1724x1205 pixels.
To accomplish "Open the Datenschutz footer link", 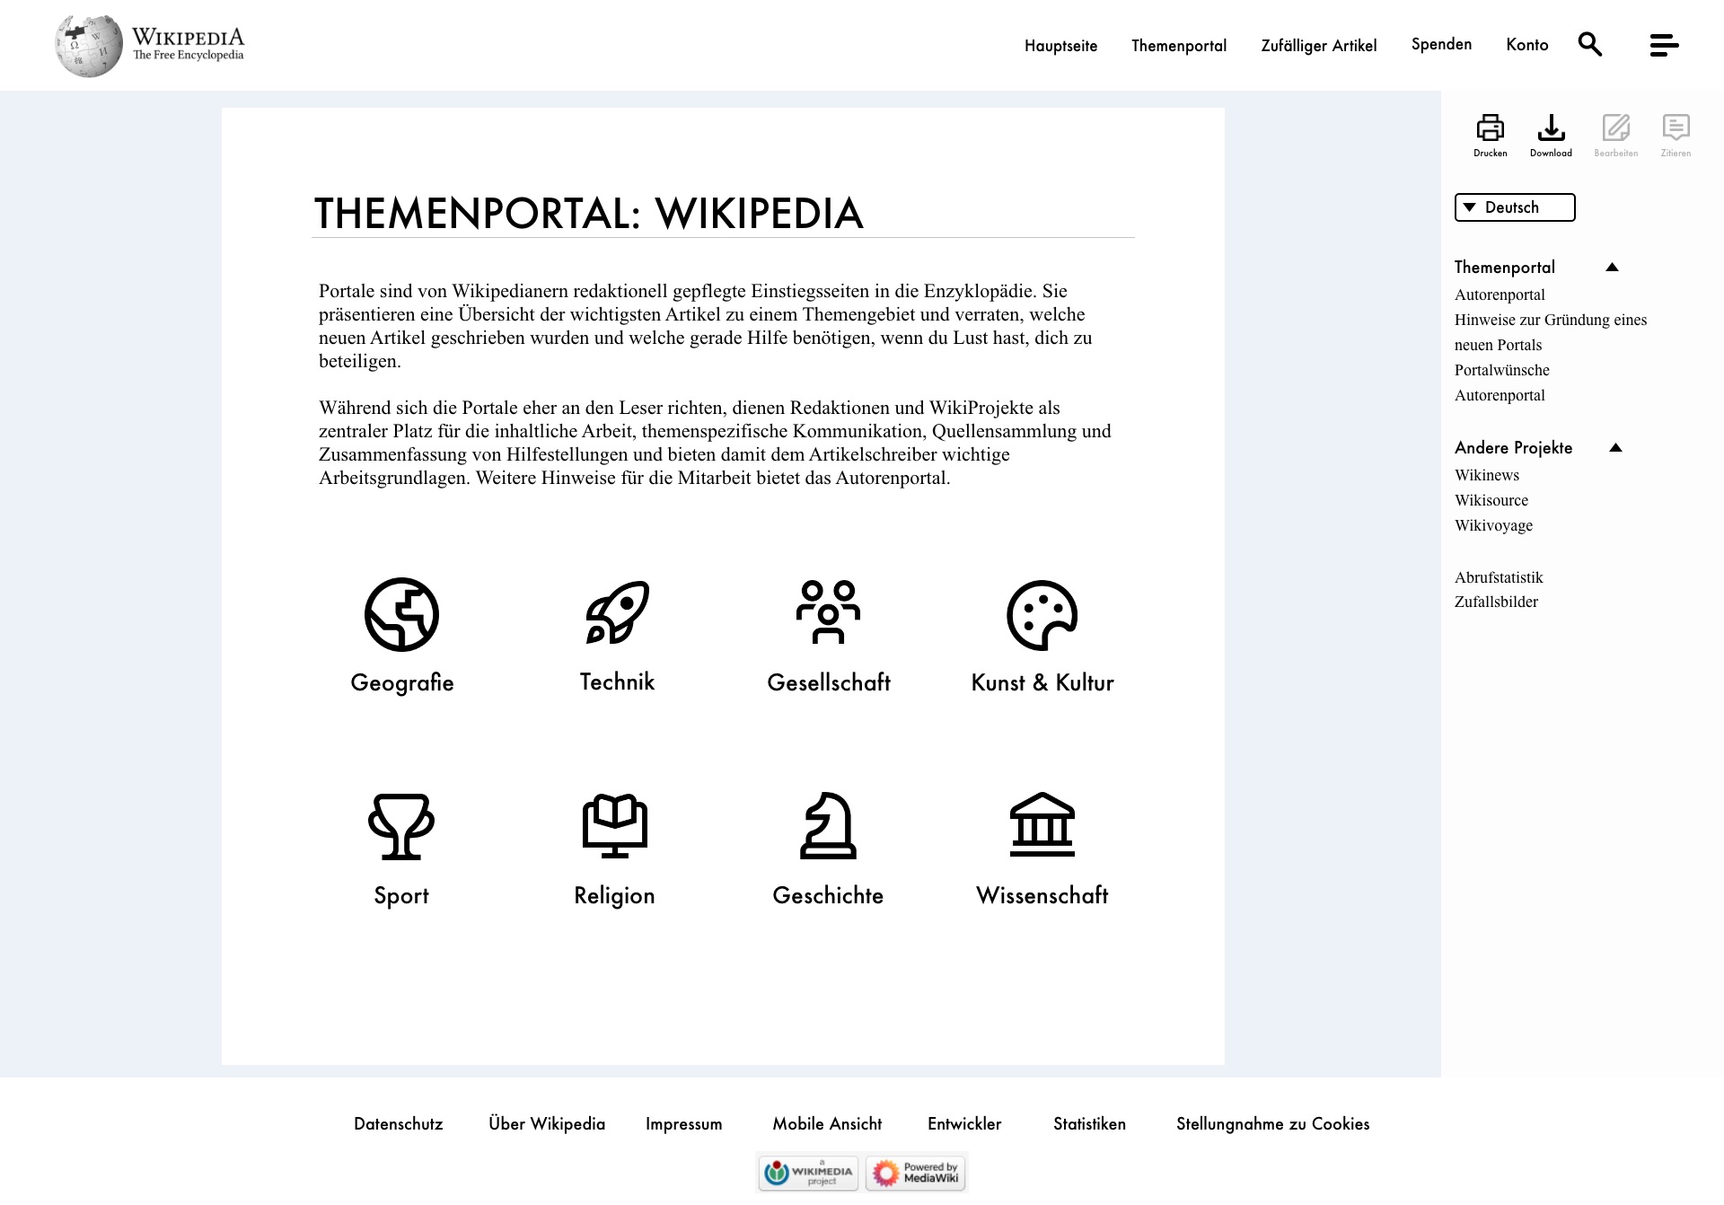I will [x=399, y=1124].
